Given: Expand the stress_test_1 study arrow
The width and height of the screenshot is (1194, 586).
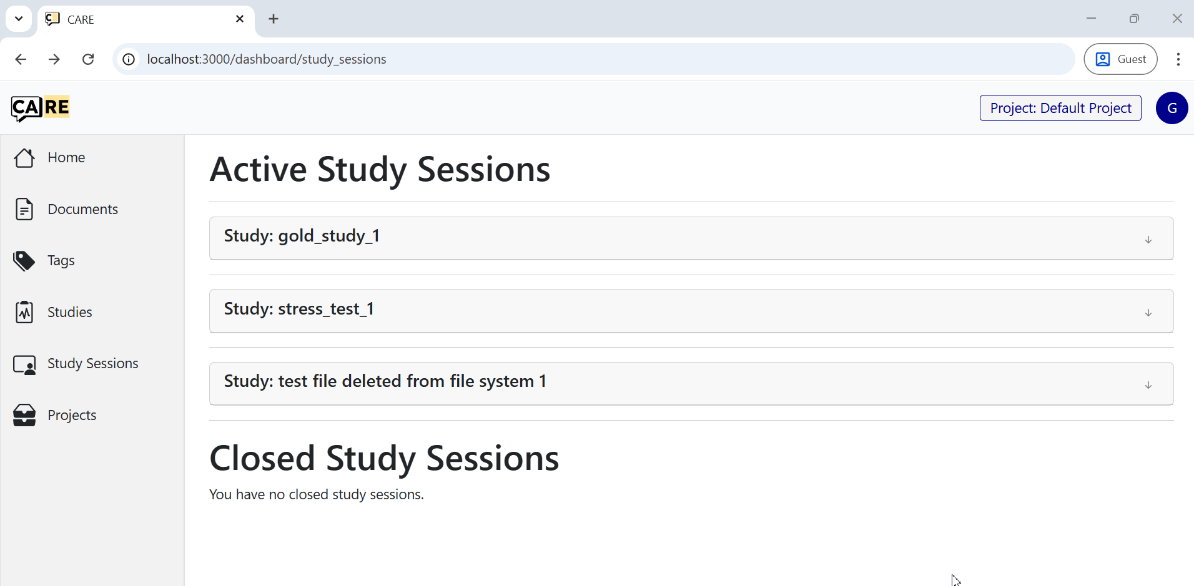Looking at the screenshot, I should 1148,313.
